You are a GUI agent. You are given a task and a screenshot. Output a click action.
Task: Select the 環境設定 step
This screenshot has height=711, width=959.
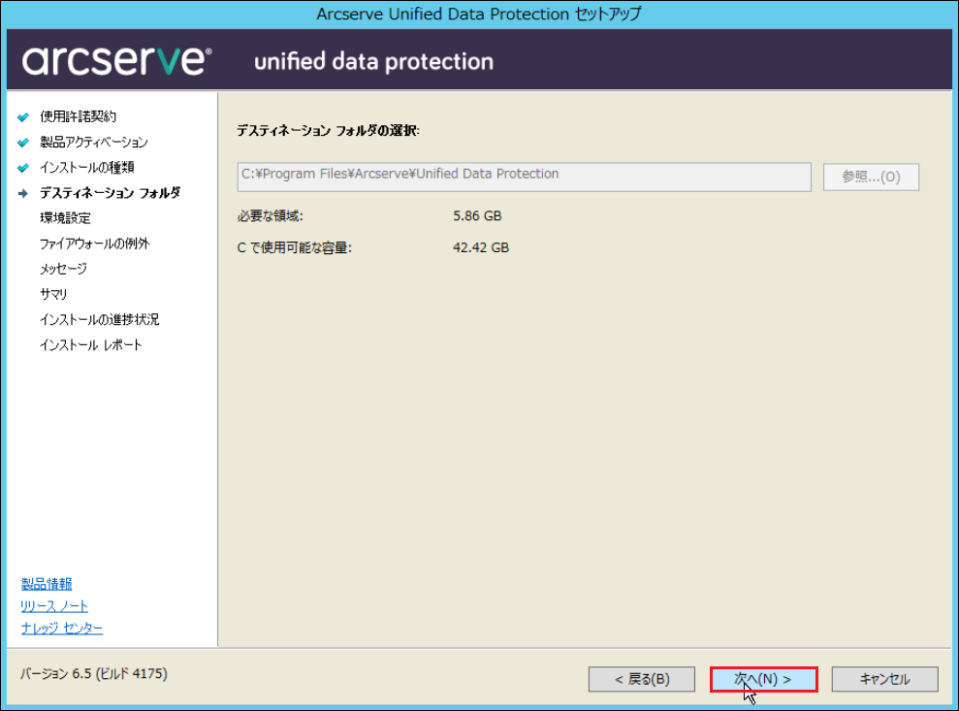tap(65, 218)
